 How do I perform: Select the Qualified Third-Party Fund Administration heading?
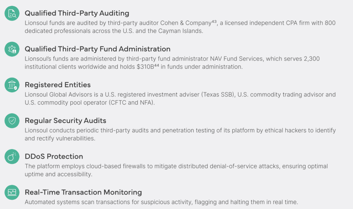click(97, 49)
